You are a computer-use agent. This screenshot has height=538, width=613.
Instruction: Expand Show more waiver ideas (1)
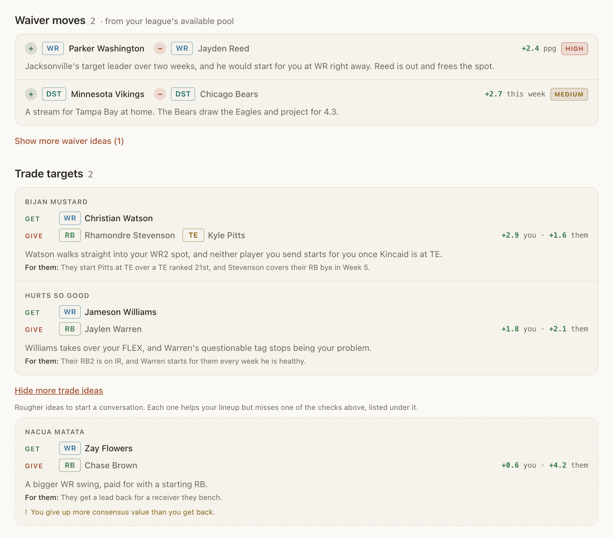tap(69, 141)
